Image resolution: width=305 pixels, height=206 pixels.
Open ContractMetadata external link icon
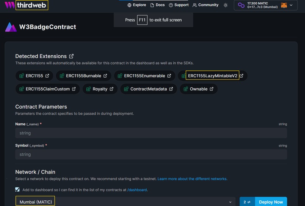coord(171,89)
